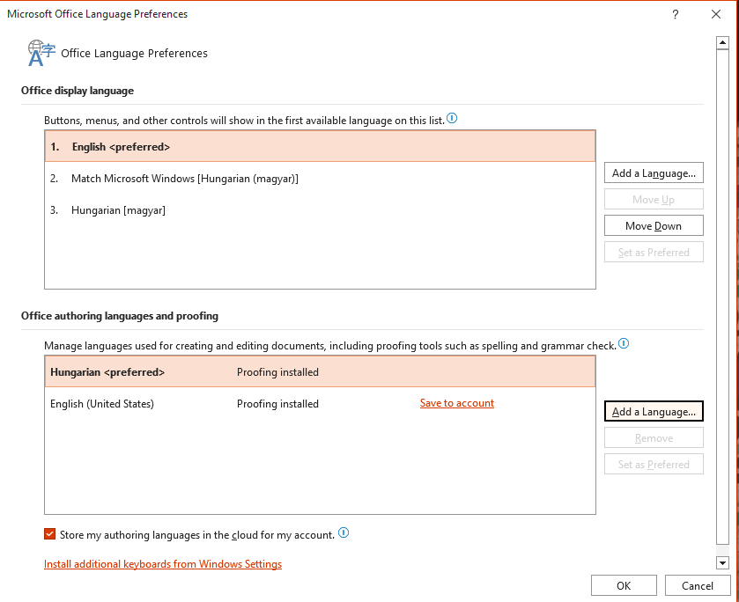Viewport: 739px width, 602px height.
Task: Click scrollbar up arrow
Action: (722, 43)
